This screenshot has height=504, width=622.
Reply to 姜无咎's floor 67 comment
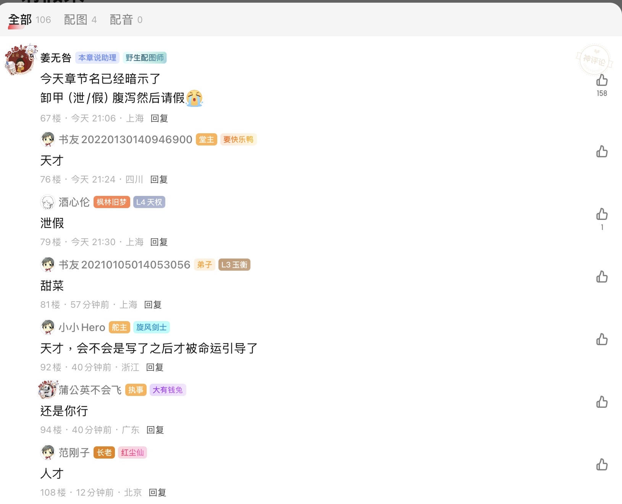(159, 118)
